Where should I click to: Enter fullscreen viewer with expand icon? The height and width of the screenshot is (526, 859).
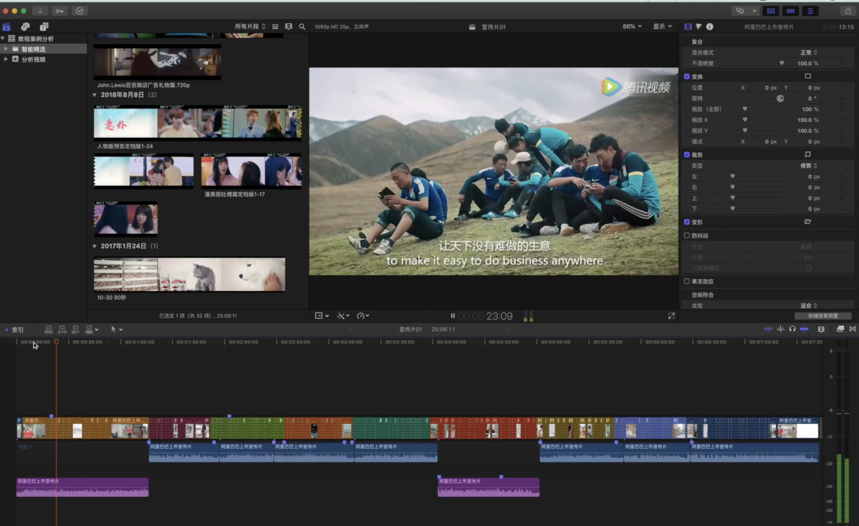[671, 316]
